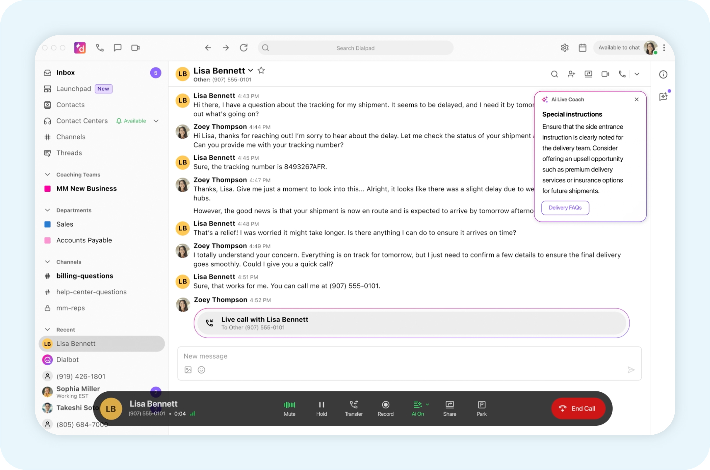Open the emoji picker
Image resolution: width=710 pixels, height=470 pixels.
(202, 370)
